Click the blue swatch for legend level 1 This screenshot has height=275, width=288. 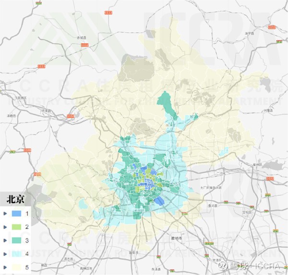click(x=17, y=213)
